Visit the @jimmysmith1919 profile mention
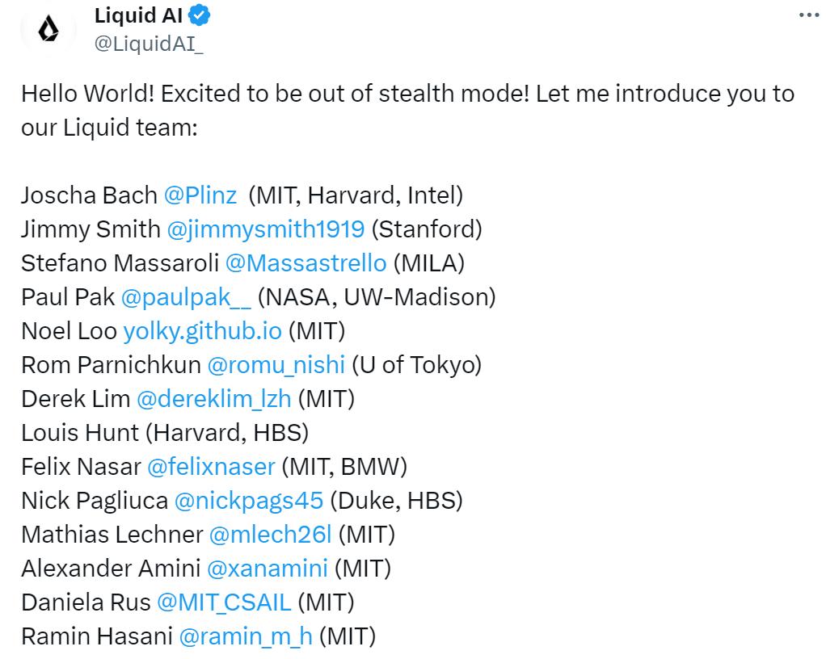The height and width of the screenshot is (659, 826). pos(265,229)
